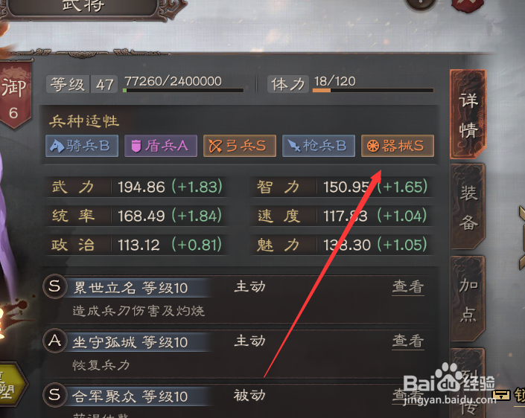525x418 pixels.
Task: Select the shield 盾兵A aptitude badge
Action: (161, 146)
